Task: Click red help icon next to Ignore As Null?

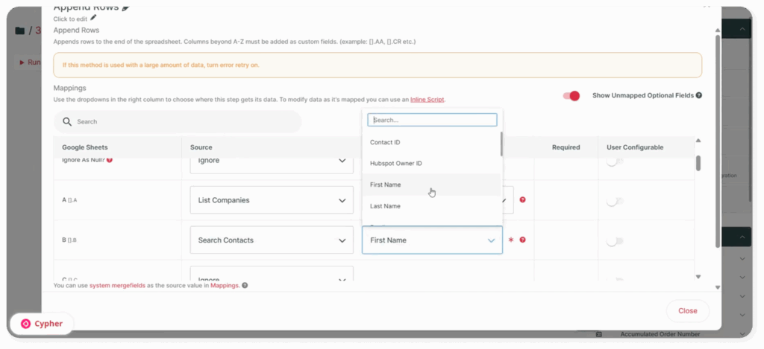Action: point(110,160)
